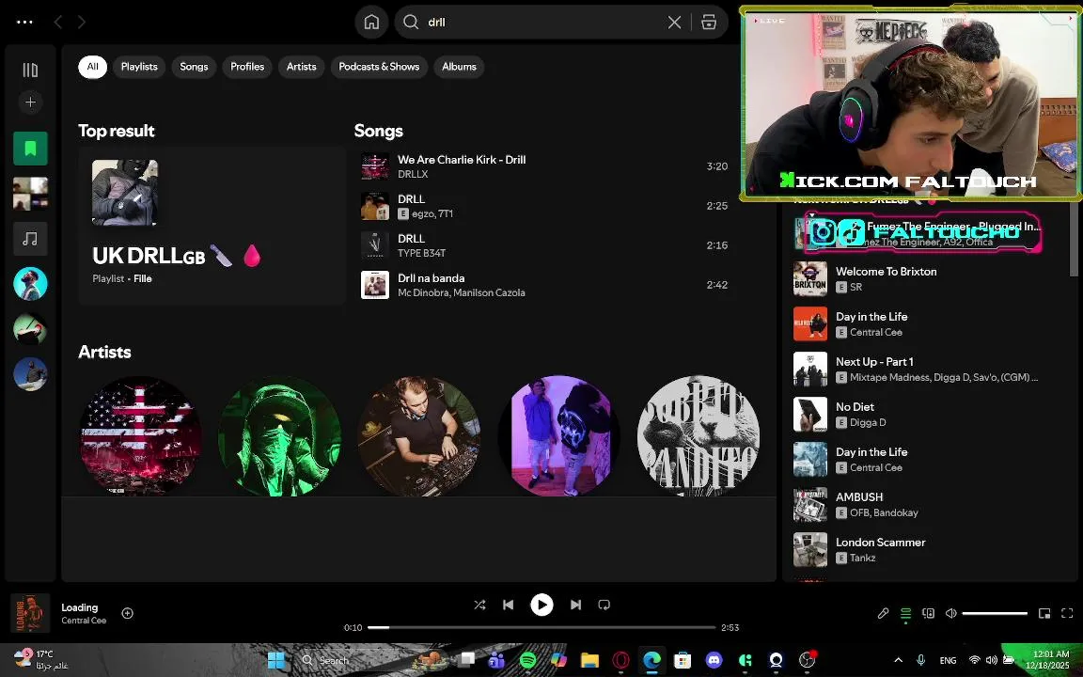
Task: Filter results by Artists
Action: click(x=301, y=67)
